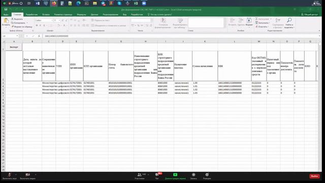
Task: Switch to the Insert (Вставка) tab
Action: [46, 15]
